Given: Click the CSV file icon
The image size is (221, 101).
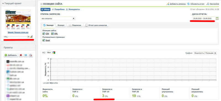Looking at the screenshot, I should 44,33.
